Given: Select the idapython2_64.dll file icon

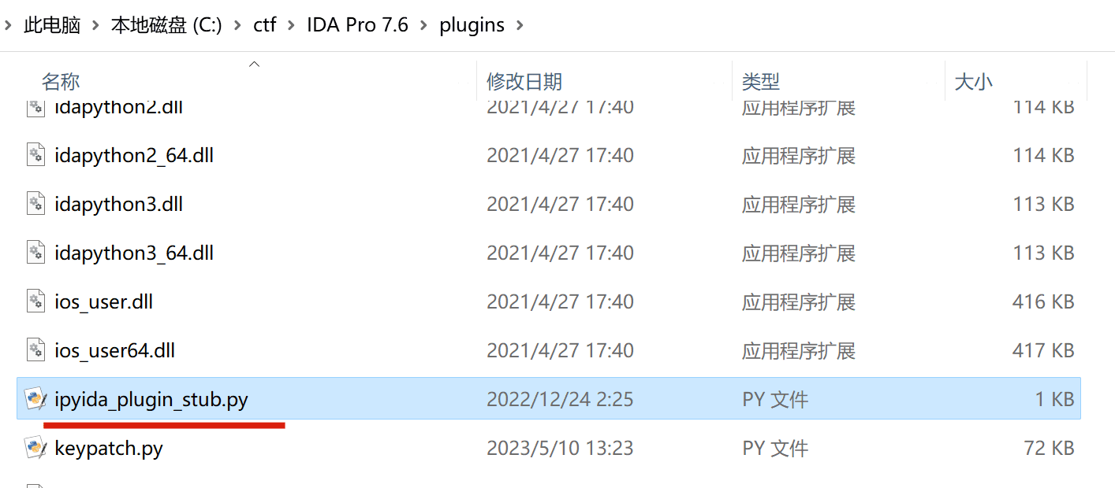Looking at the screenshot, I should click(x=35, y=155).
